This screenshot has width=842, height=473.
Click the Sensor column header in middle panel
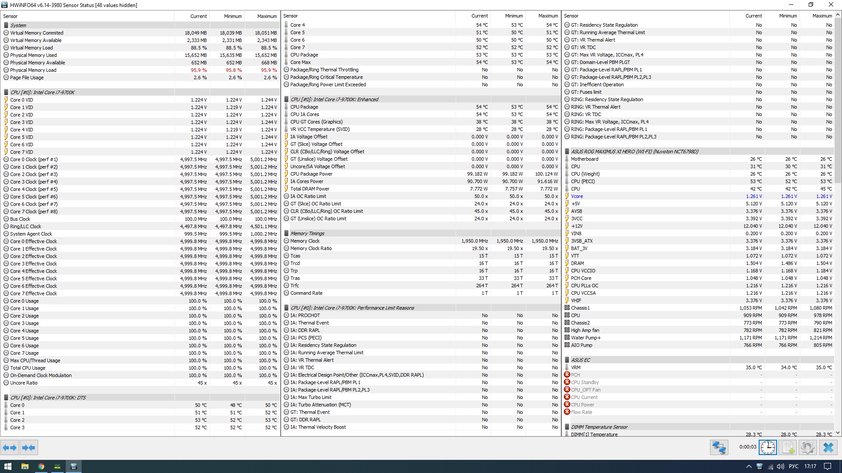291,16
